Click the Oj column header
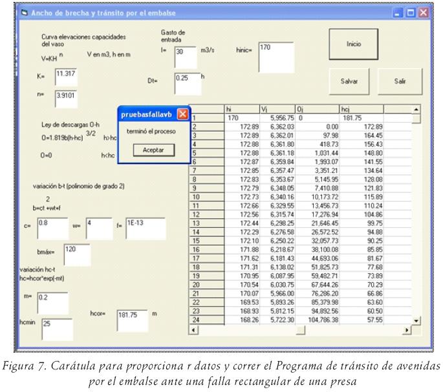The height and width of the screenshot is (392, 443). 315,109
